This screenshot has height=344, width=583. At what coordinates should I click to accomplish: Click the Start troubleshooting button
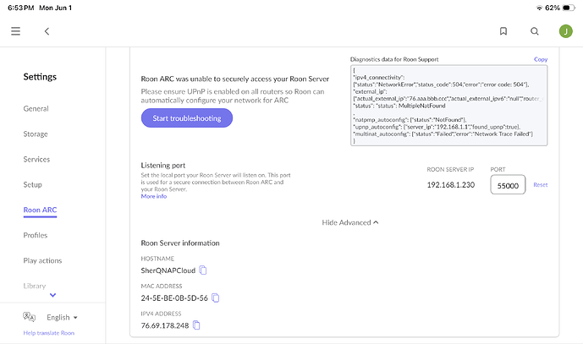pyautogui.click(x=187, y=118)
